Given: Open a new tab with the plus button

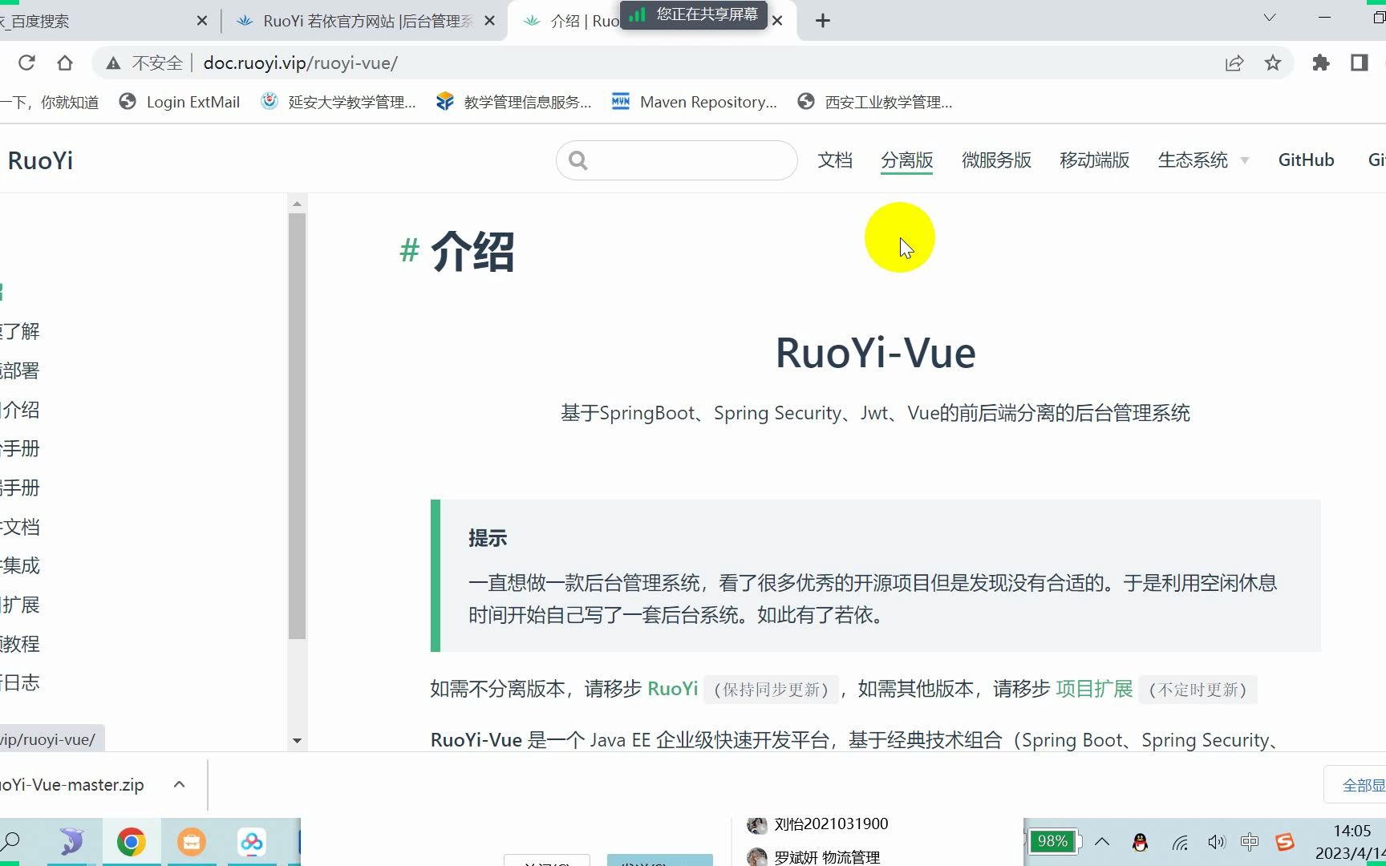Looking at the screenshot, I should [823, 21].
